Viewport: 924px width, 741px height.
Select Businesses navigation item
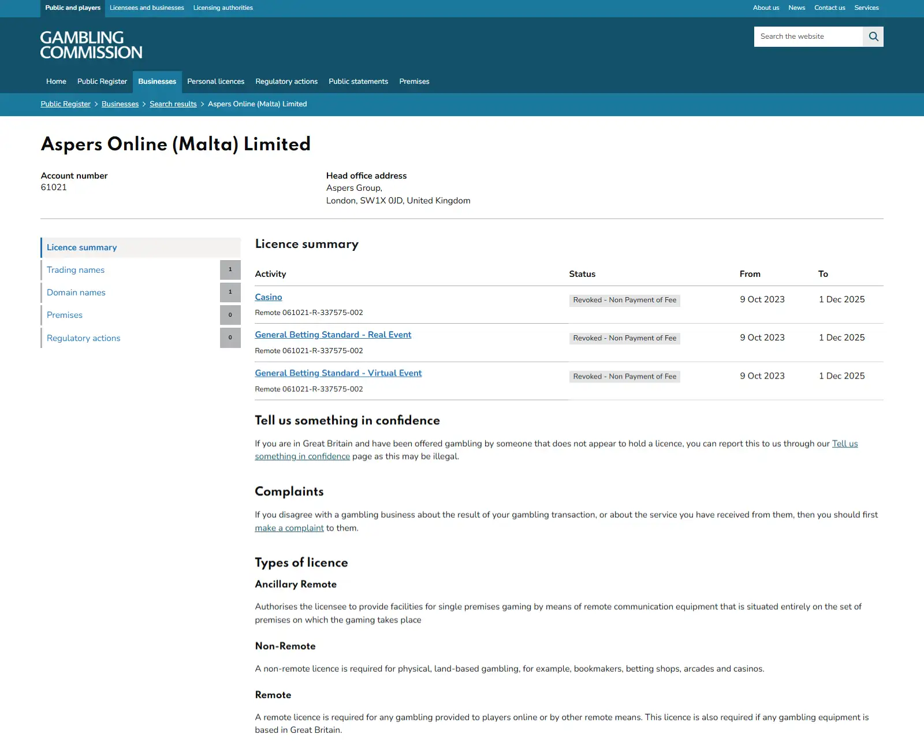[x=157, y=81]
